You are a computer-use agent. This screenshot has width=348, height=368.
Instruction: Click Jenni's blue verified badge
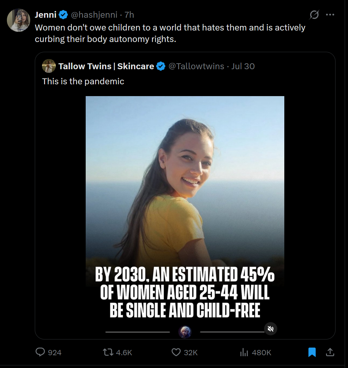63,15
